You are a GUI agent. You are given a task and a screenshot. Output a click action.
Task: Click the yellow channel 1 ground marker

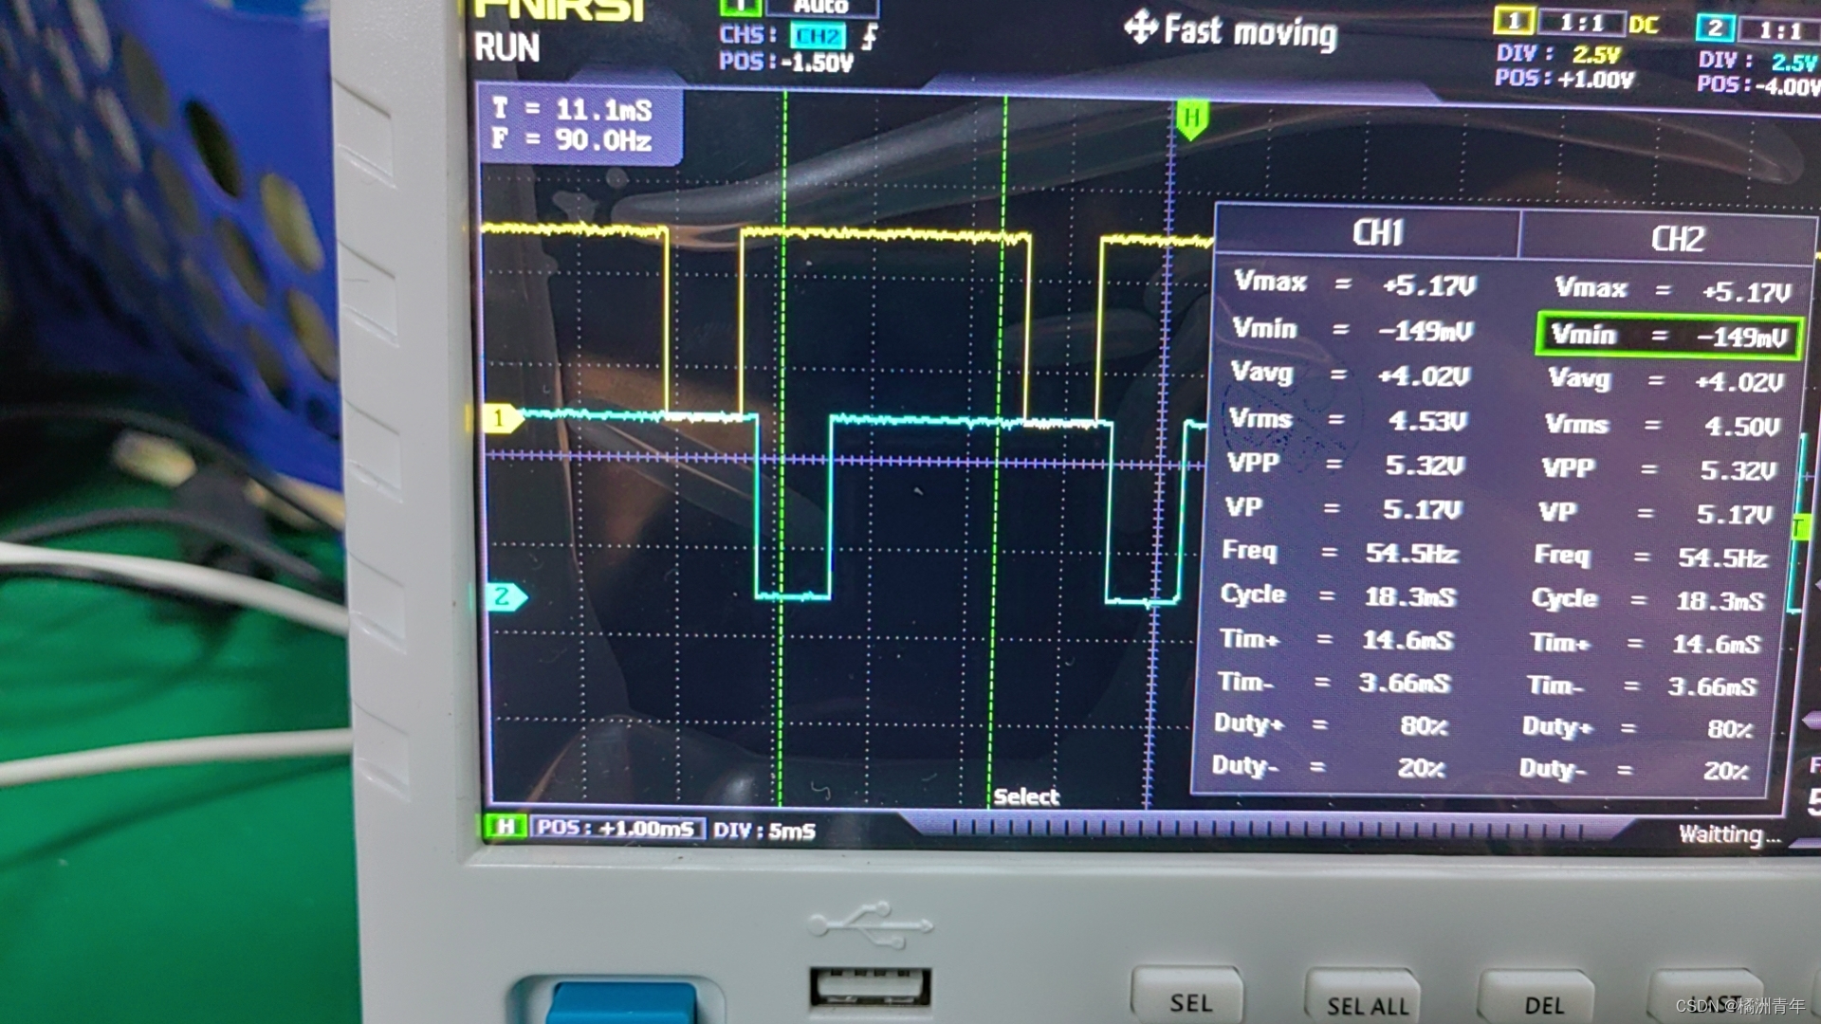500,418
